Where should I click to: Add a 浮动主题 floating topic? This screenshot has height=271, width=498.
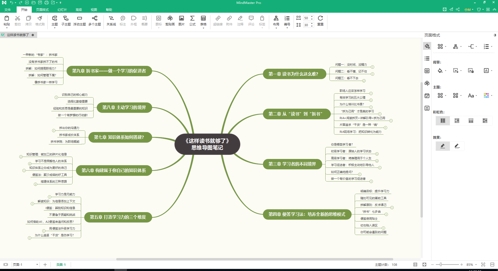80,21
